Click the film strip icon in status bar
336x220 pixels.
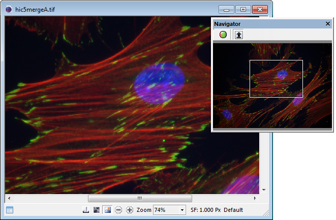tap(97, 210)
